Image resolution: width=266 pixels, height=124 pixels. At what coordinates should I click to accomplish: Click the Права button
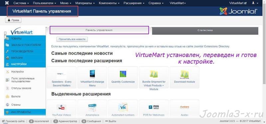13,20
